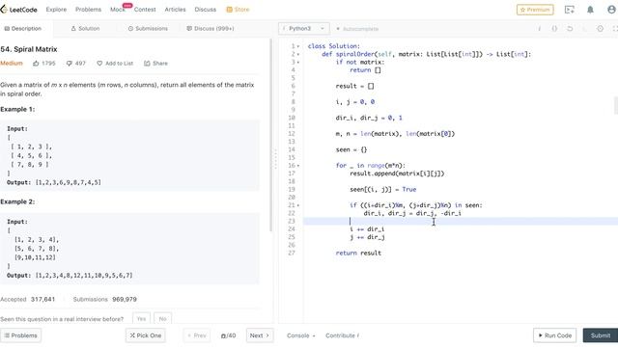
Task: Click the 'return result' code line
Action: point(358,253)
